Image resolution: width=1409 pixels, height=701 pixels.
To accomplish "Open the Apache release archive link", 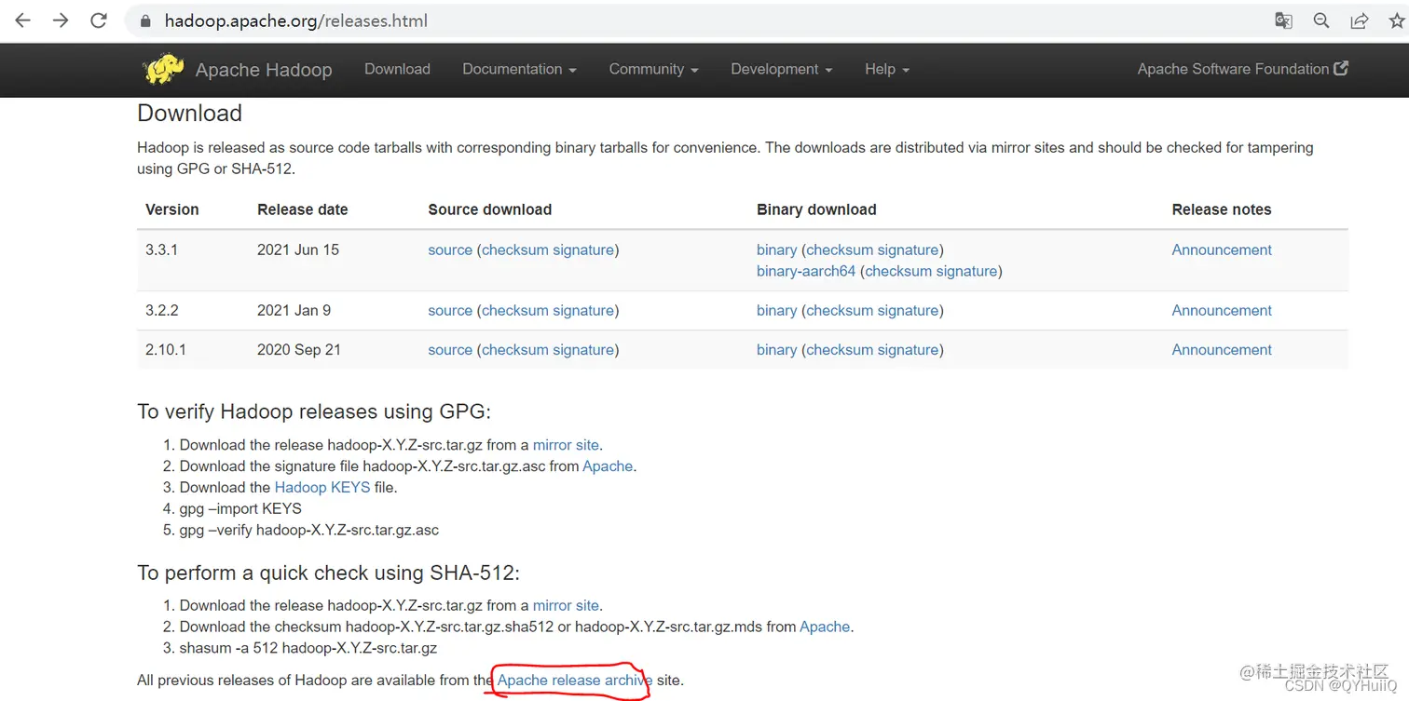I will click(573, 681).
